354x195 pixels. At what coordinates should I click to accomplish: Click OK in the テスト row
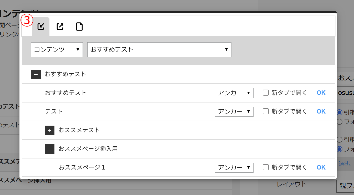(x=321, y=111)
